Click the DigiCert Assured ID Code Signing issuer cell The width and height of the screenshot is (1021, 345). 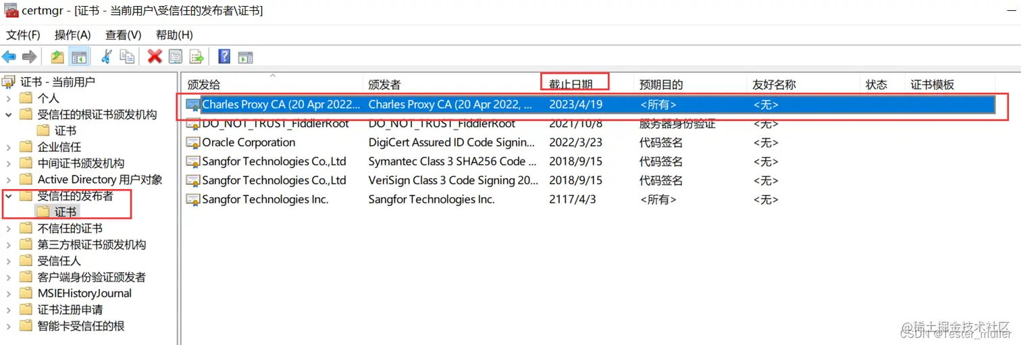tap(452, 142)
